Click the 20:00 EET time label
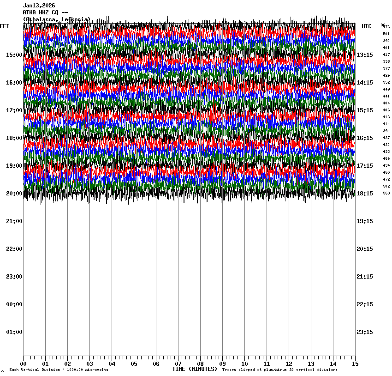 [14, 194]
